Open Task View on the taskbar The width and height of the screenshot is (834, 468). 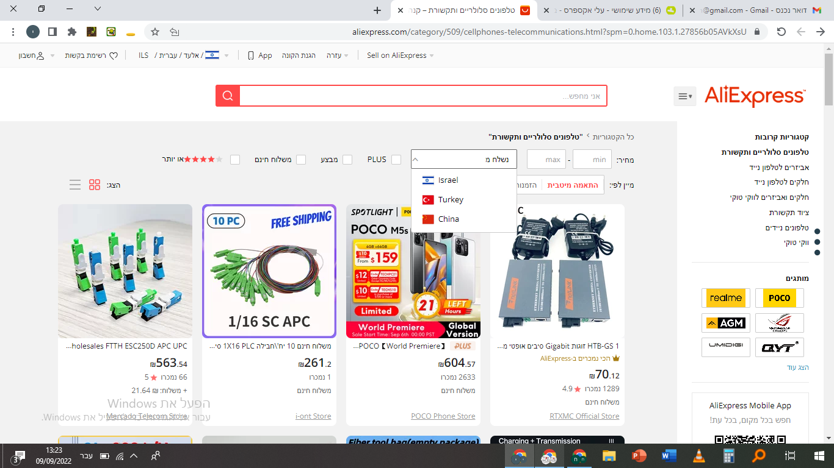pos(791,456)
